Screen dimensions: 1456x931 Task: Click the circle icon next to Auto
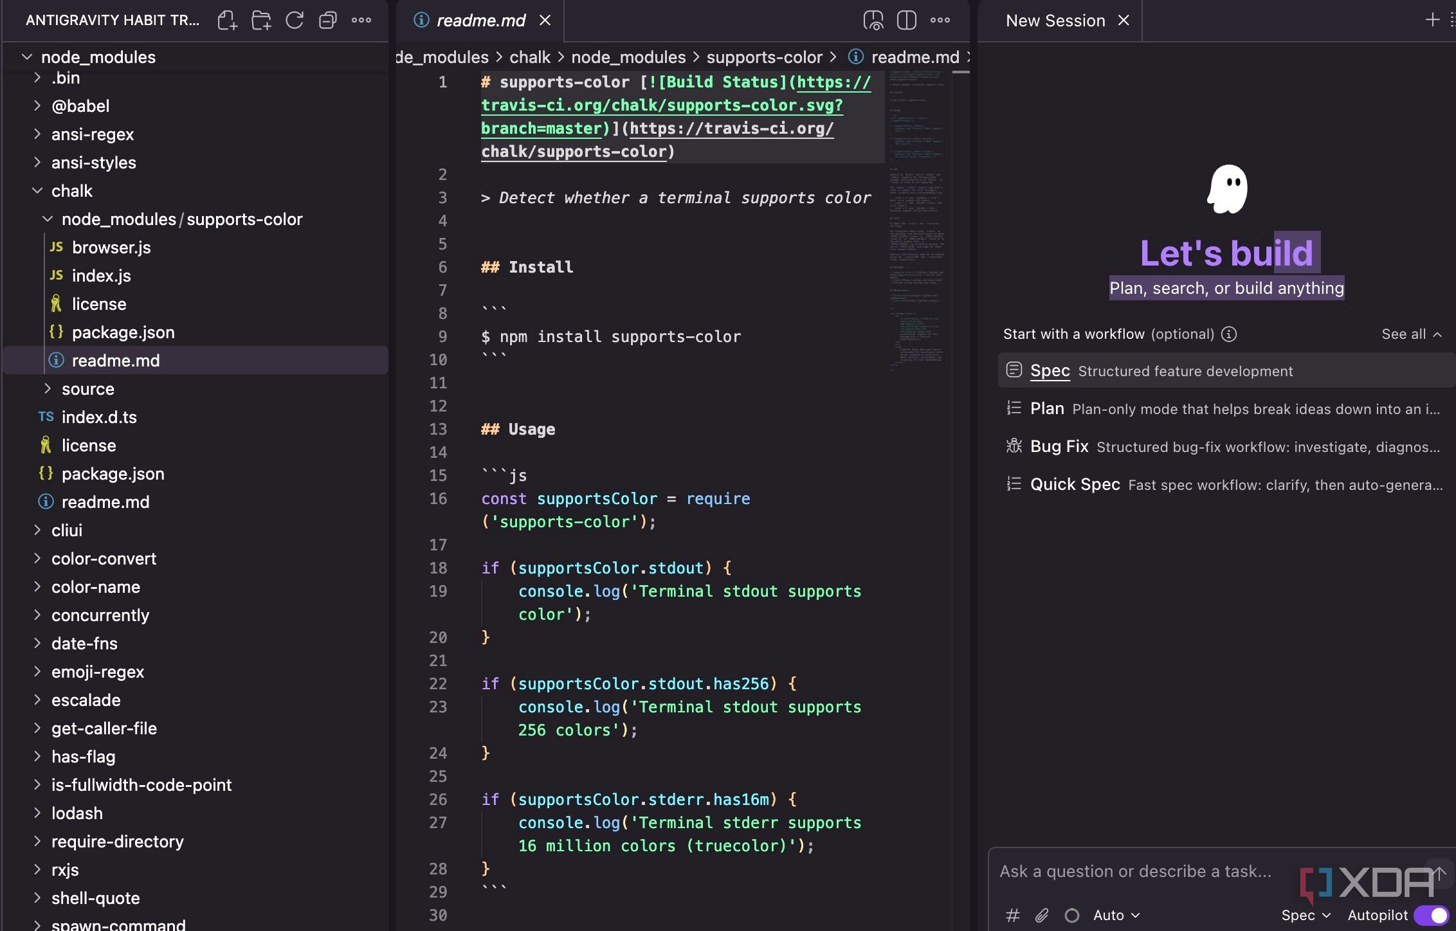[1071, 915]
